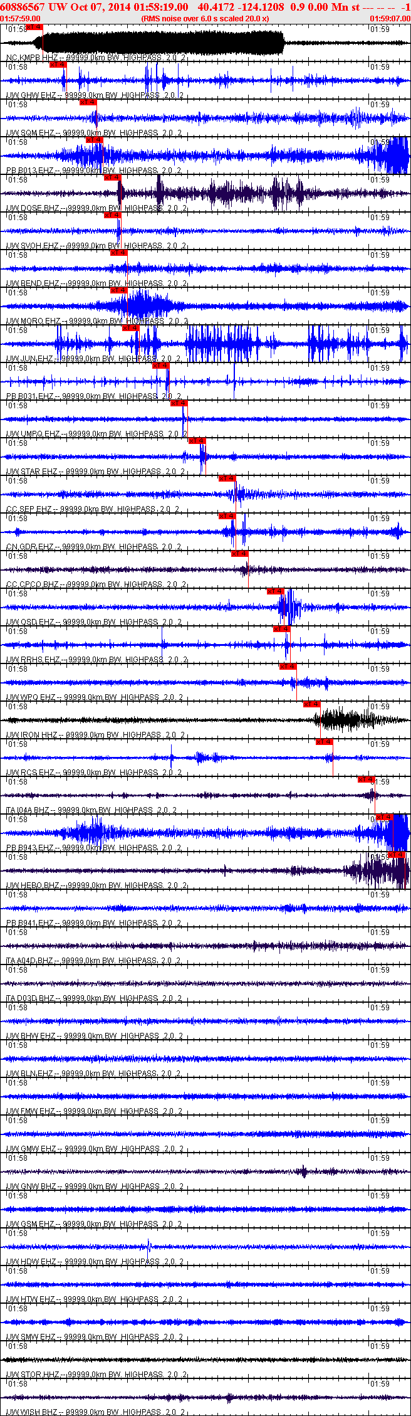Image resolution: width=411 pixels, height=1416 pixels.
Task: Select the red pick marker on the JUN trace
Action: (x=130, y=328)
